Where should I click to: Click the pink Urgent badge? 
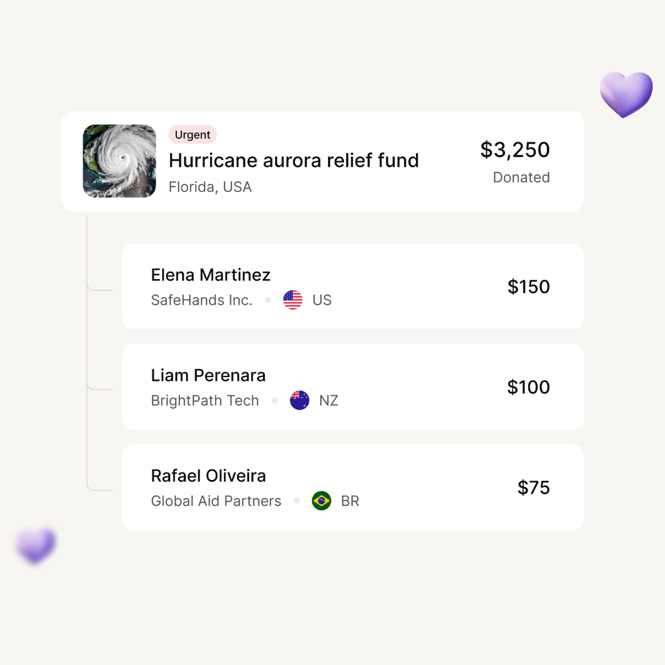click(x=193, y=134)
